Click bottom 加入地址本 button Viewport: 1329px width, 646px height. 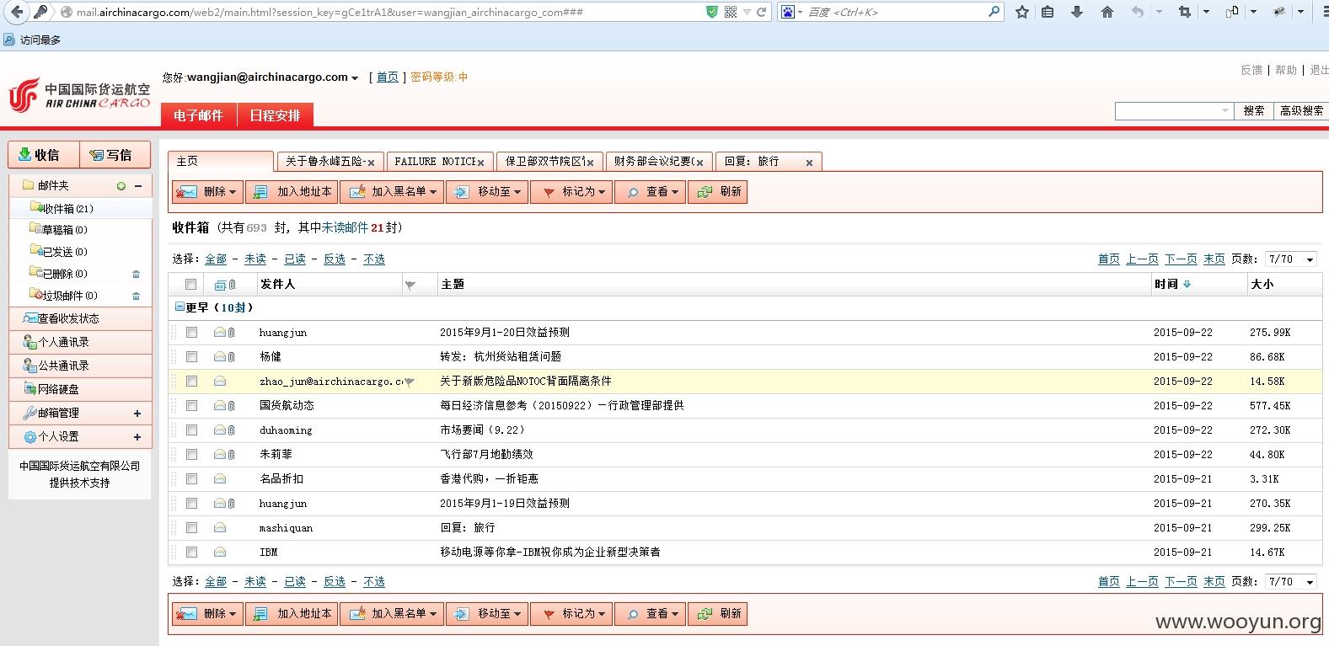[x=292, y=614]
